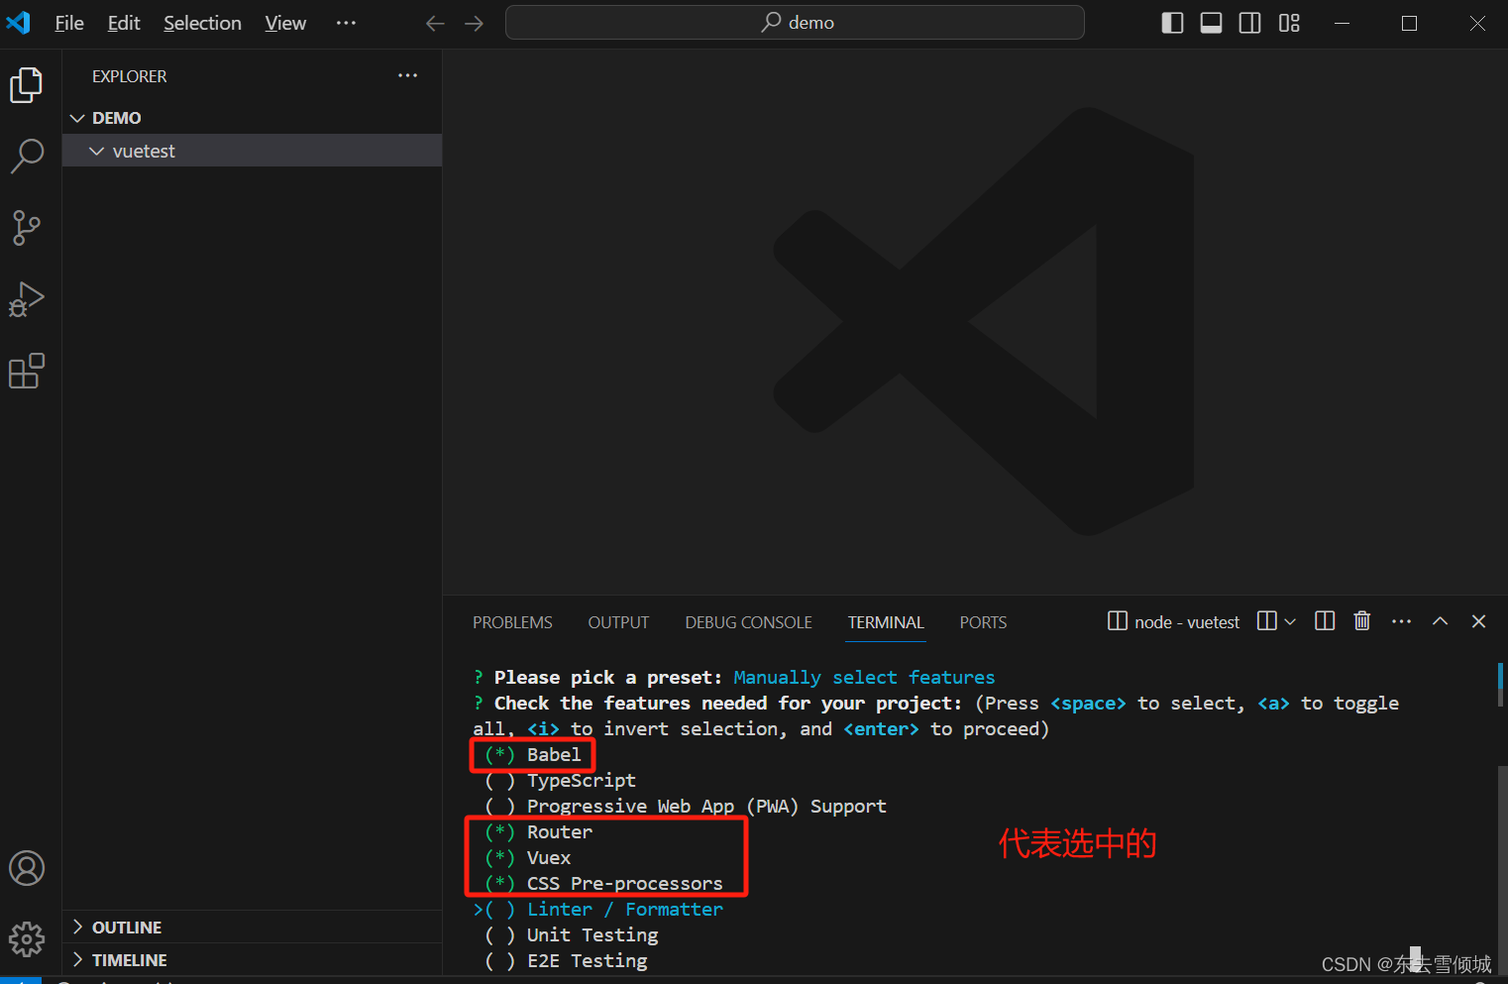Toggle the secondary side bar layout icon
Screen dimensions: 1508x984
pos(1250,23)
